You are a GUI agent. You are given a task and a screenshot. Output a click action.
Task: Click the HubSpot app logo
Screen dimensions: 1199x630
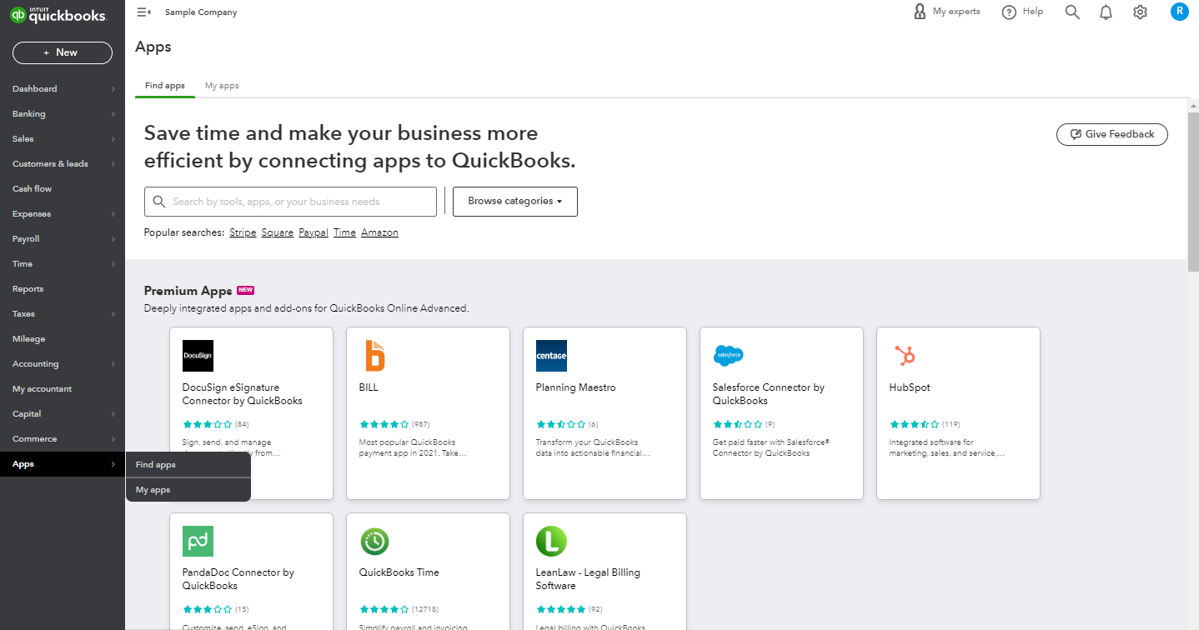905,356
